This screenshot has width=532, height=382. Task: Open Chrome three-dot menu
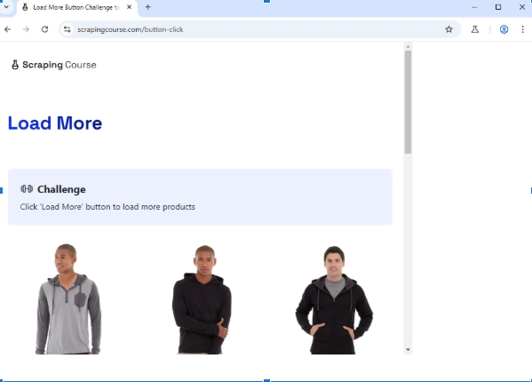(522, 29)
